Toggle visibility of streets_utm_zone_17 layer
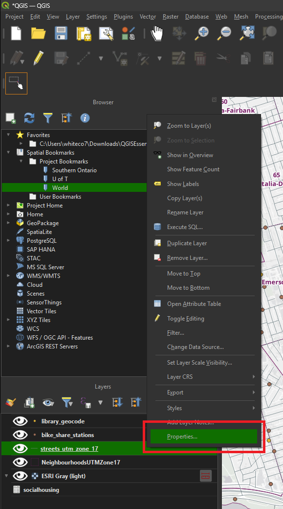This screenshot has width=283, height=509. point(20,449)
